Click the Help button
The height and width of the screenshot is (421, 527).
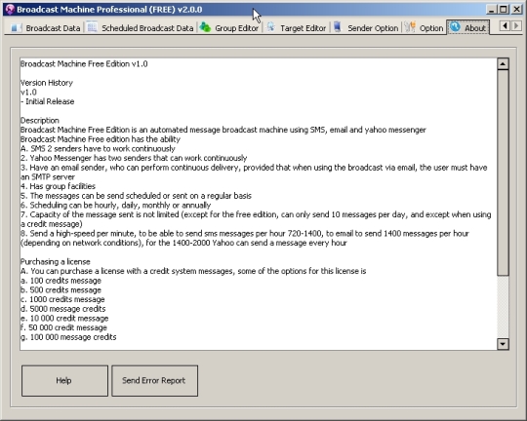click(x=64, y=381)
